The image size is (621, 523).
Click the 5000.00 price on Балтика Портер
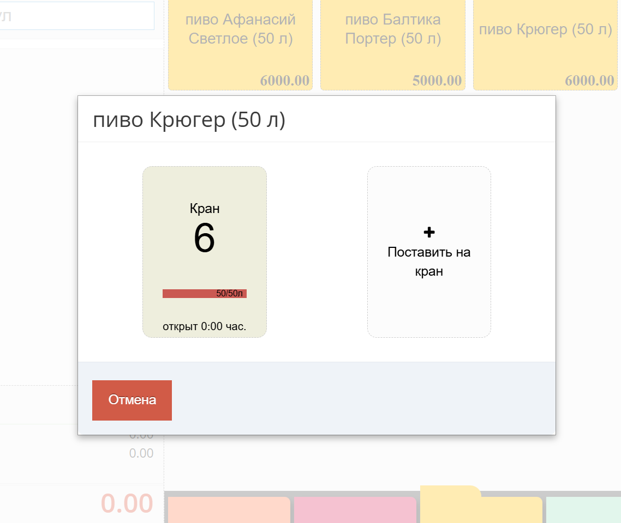[x=437, y=81]
